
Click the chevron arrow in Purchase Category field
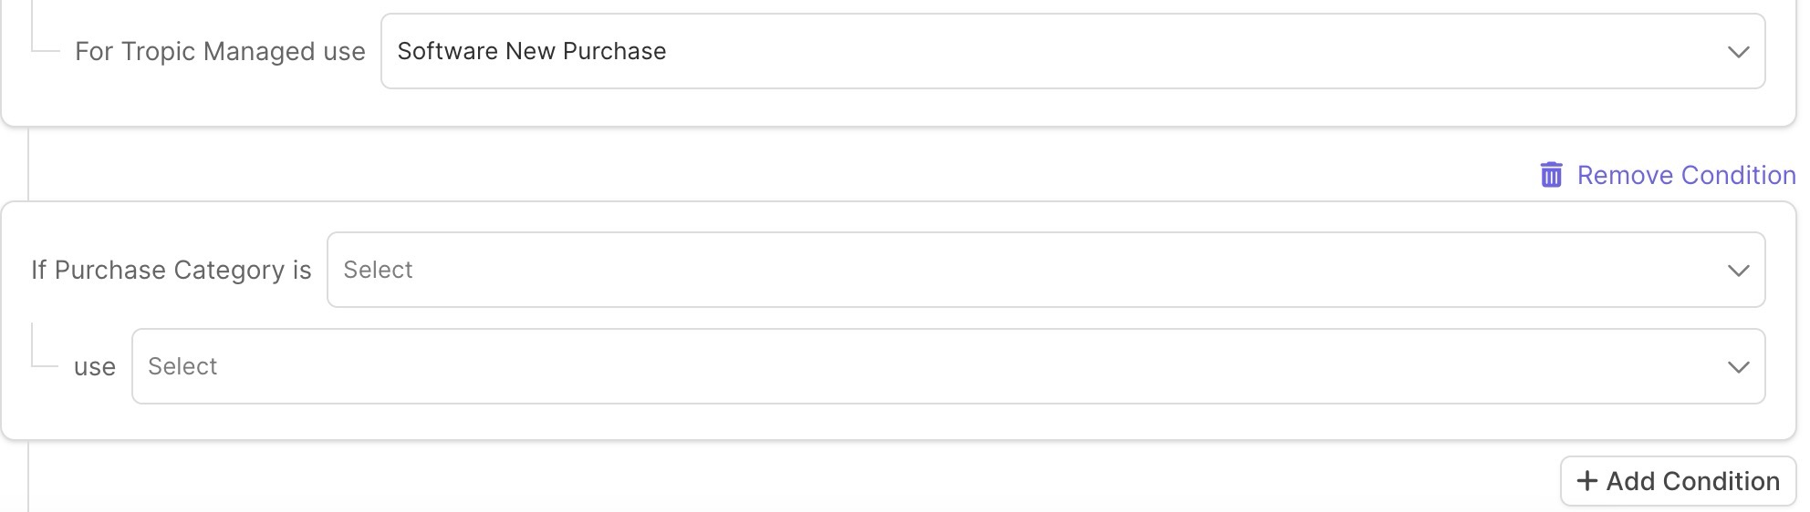(x=1738, y=271)
